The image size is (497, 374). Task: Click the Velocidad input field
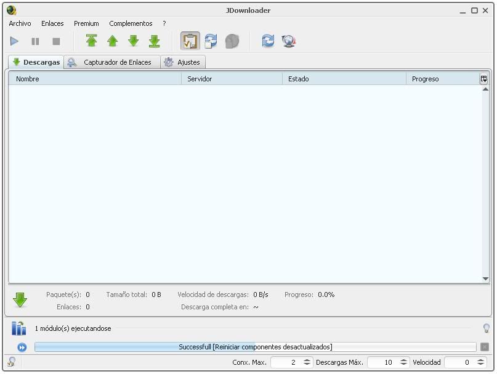[459, 362]
